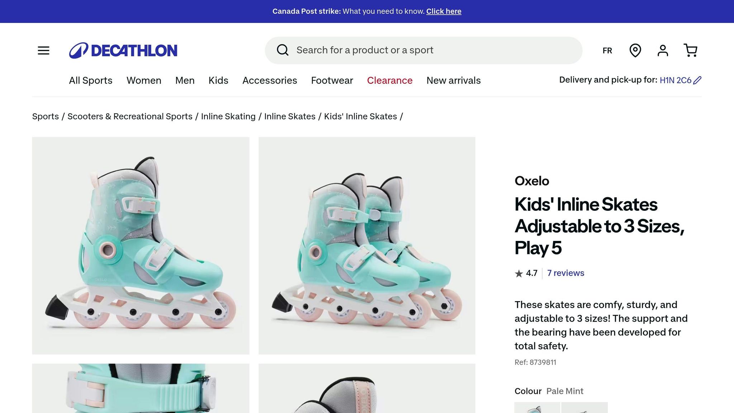Click the Decathlon logo
The width and height of the screenshot is (734, 413).
click(123, 51)
